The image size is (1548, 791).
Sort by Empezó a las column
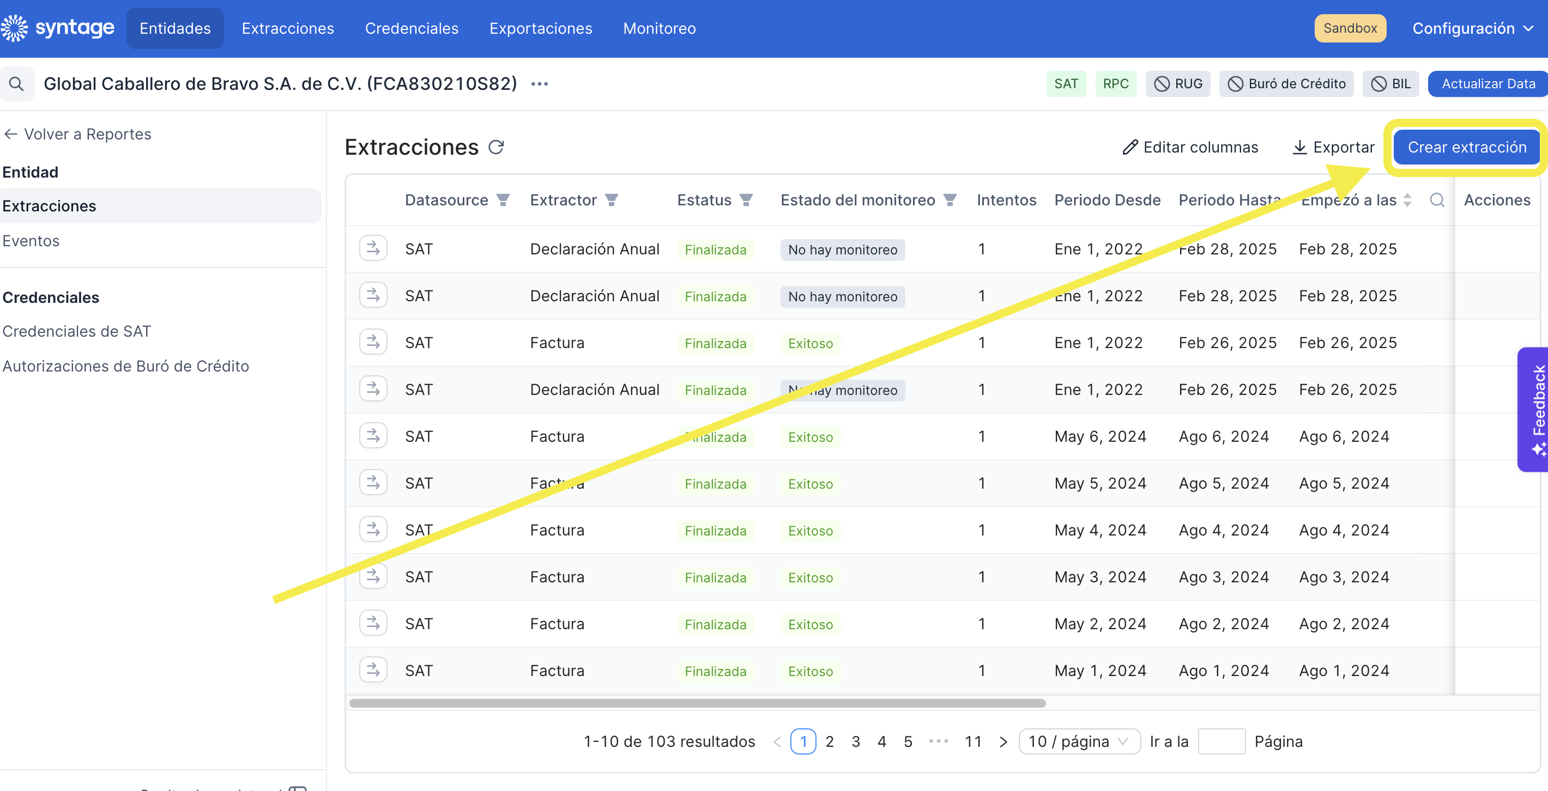(1407, 200)
